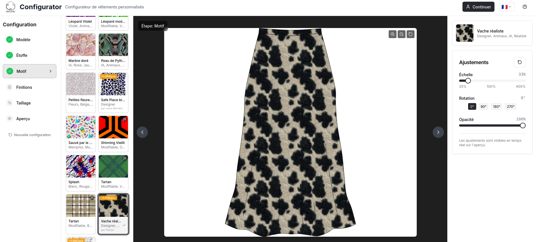The width and height of the screenshot is (536, 242).
Task: Click the skirt preview image
Action: [290, 132]
